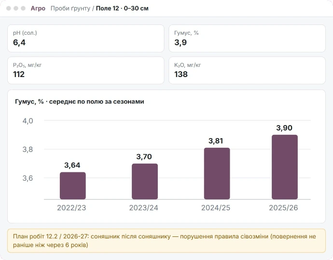Click the 3,6 y-axis tick

click(x=28, y=178)
